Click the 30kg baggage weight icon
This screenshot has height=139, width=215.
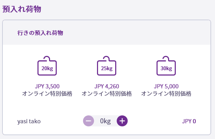point(166,66)
